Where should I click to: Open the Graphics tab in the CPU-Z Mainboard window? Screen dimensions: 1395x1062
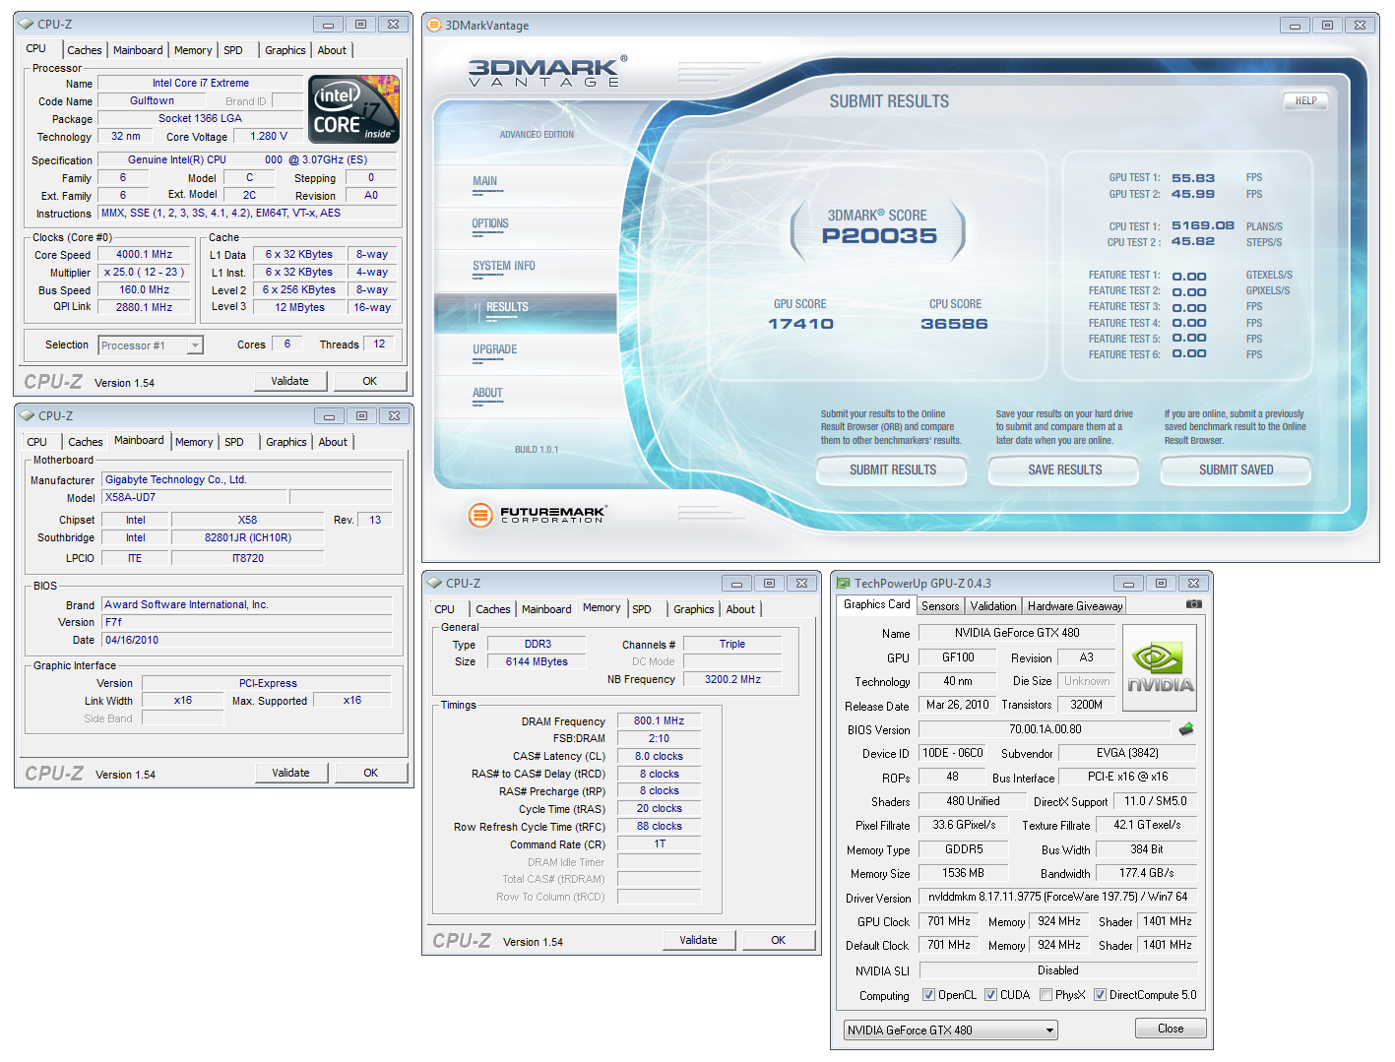coord(286,442)
